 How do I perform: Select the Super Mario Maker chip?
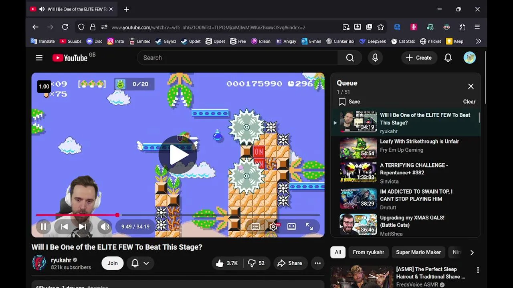(418, 252)
